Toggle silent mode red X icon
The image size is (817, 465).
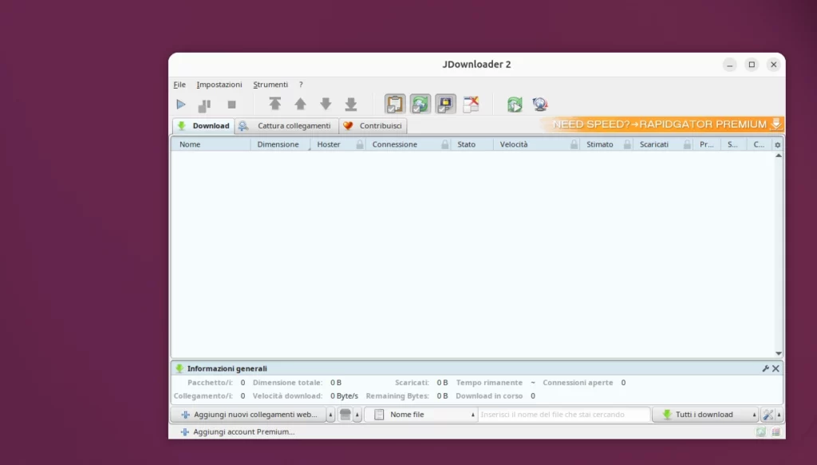tap(471, 104)
